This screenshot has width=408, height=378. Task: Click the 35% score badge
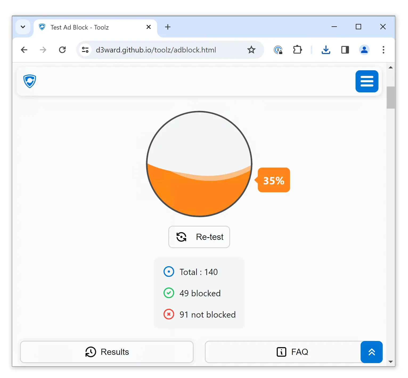pos(274,180)
